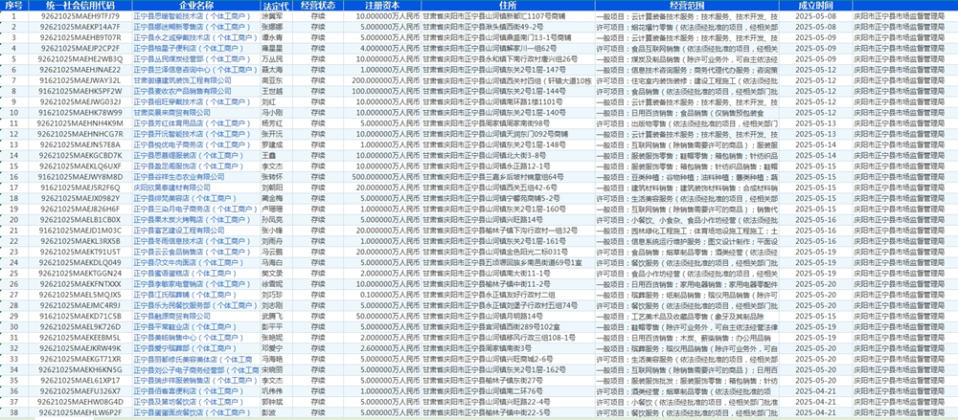Viewport: 958px width, 420px height.
Task: Click the 经营状态 header cell
Action: (x=318, y=6)
